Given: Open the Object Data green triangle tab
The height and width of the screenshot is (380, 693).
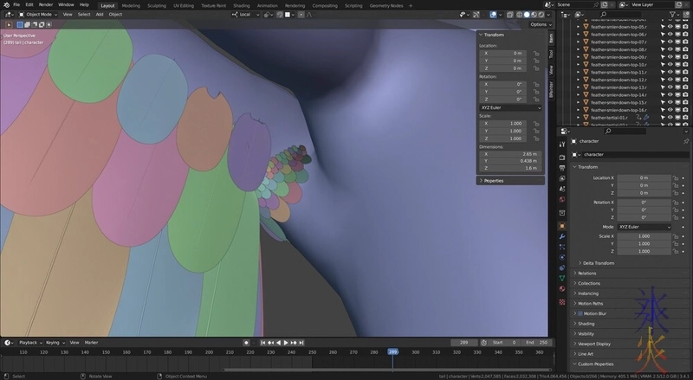Looking at the screenshot, I should [x=562, y=280].
